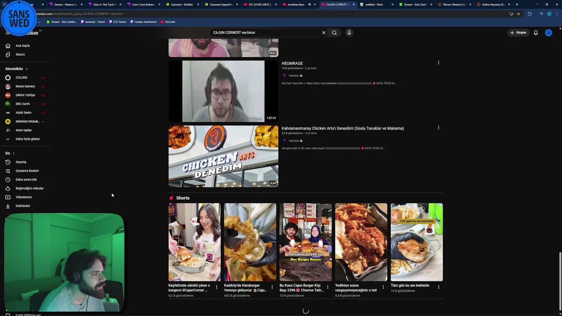Open Adult Swim channel avatar
The image size is (562, 316).
coord(8,113)
